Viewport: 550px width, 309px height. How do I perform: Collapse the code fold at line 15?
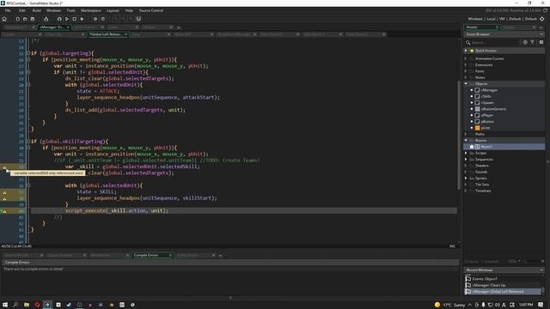(x=28, y=53)
